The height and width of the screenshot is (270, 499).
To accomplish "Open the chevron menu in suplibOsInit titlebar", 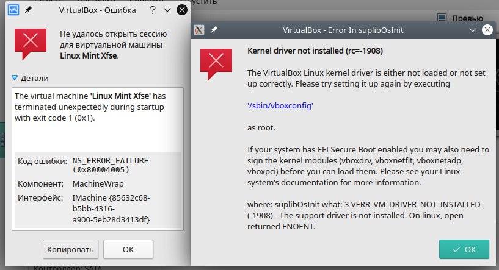I will tap(473, 30).
